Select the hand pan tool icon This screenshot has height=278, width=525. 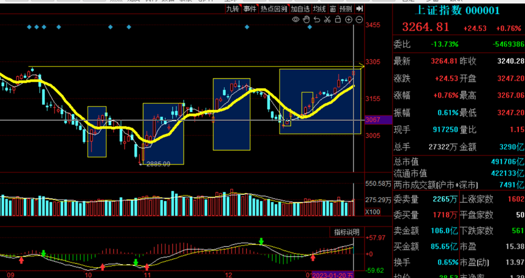[x=307, y=20]
